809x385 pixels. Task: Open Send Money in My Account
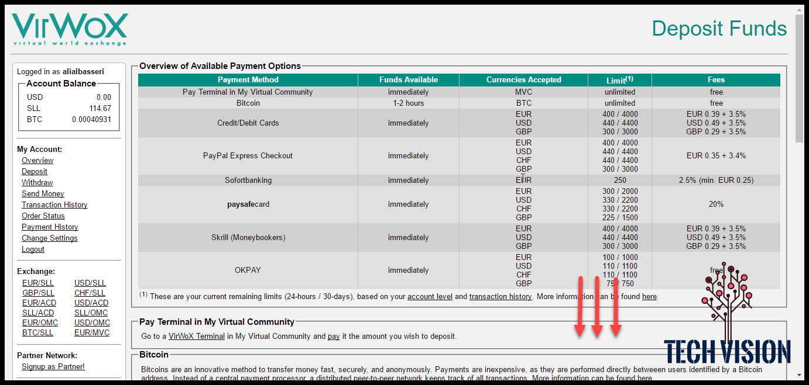coord(43,193)
